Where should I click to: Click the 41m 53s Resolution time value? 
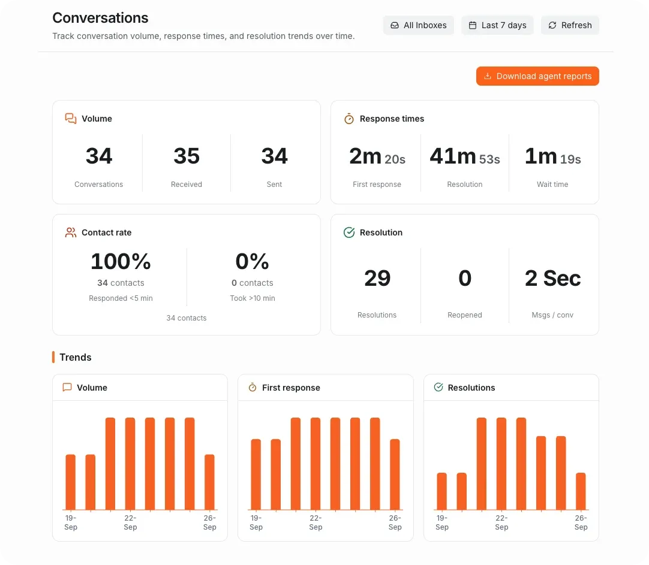pyautogui.click(x=465, y=156)
